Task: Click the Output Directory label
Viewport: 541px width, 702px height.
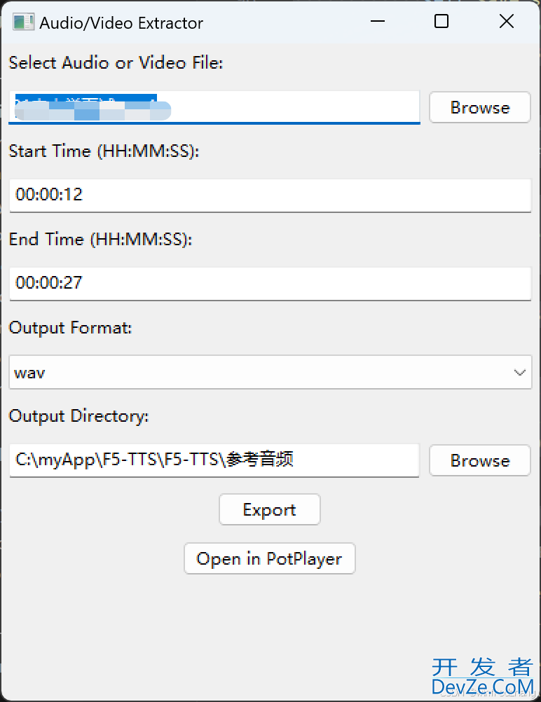Action: [78, 416]
